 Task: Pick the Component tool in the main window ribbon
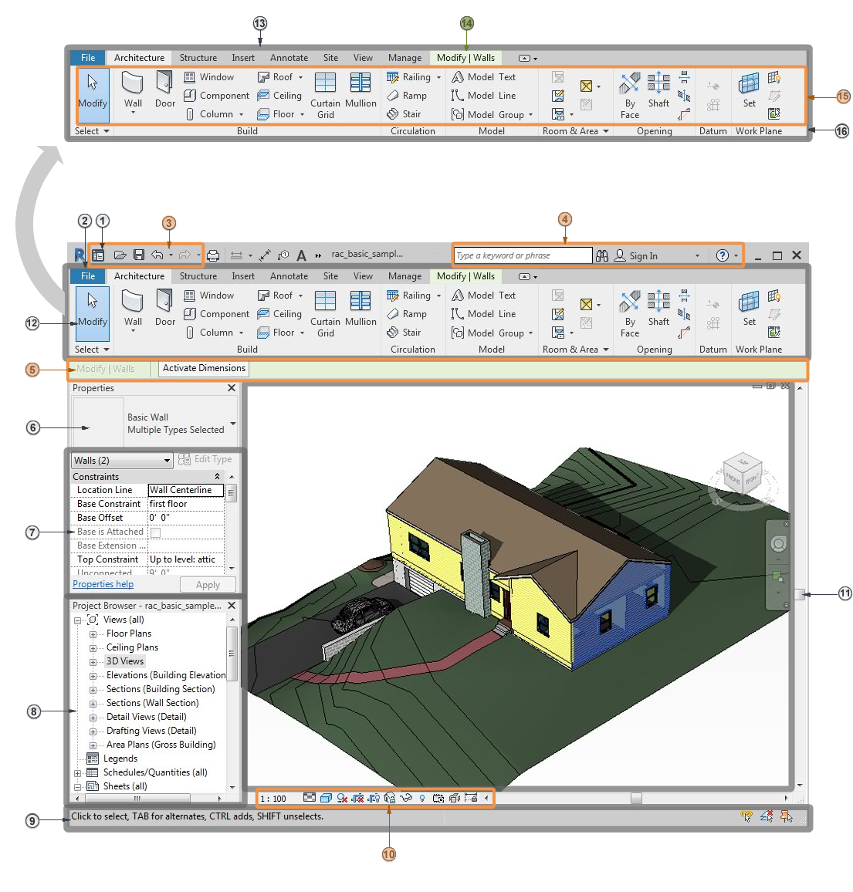tap(216, 313)
